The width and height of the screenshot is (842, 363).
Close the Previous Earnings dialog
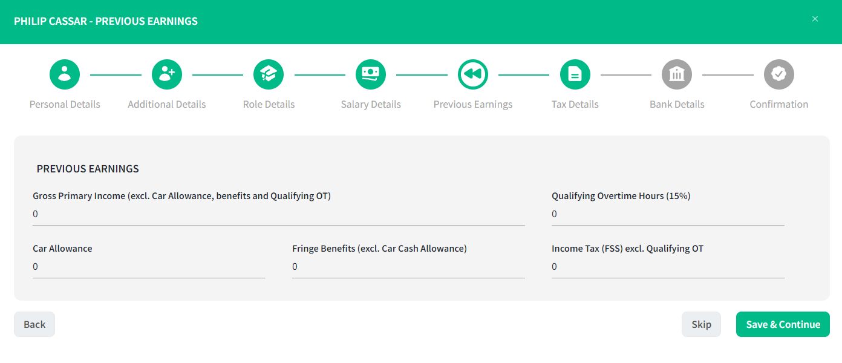pos(815,19)
